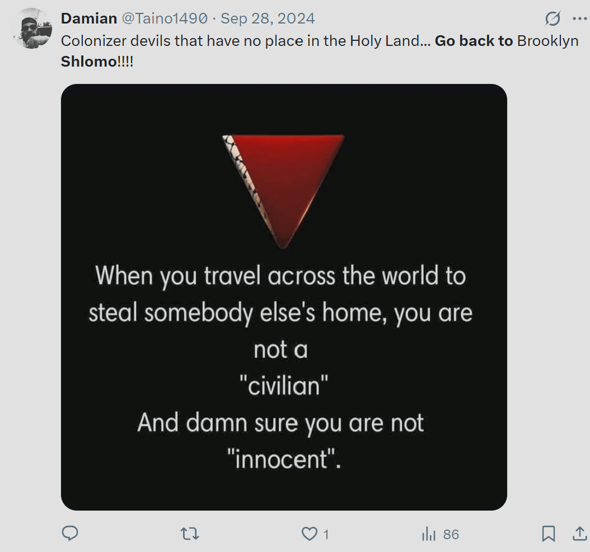This screenshot has height=552, width=590.
Task: Click the 'When you travel across' image caption
Action: tap(280, 367)
